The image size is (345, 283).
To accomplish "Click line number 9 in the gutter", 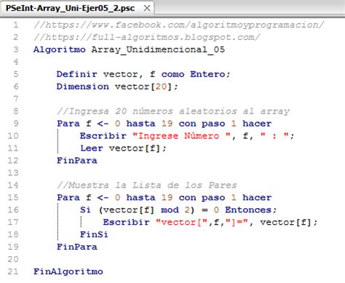I will (16, 124).
